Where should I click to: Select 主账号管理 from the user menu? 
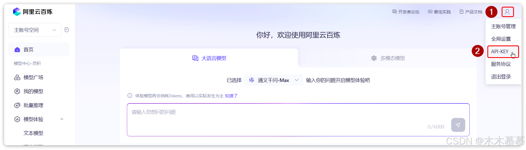tap(503, 26)
